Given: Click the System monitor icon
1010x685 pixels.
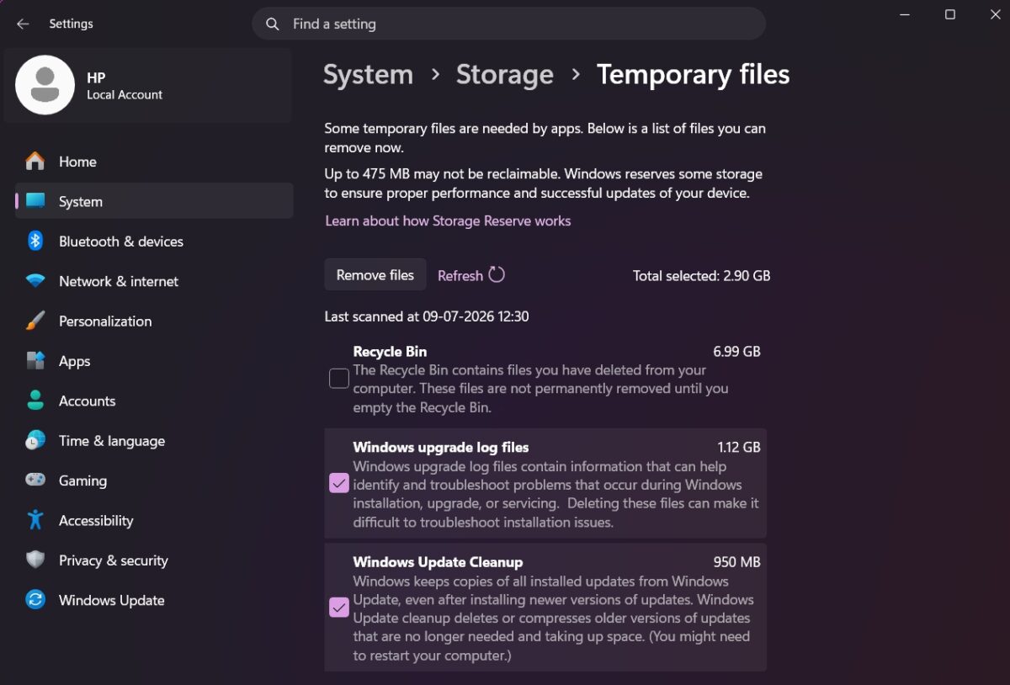Looking at the screenshot, I should pos(35,201).
